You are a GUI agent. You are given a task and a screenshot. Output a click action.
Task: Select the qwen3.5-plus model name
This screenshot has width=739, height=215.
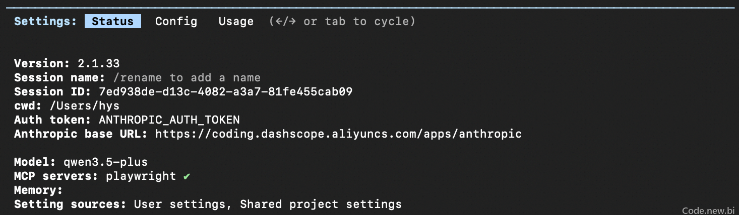tap(105, 162)
